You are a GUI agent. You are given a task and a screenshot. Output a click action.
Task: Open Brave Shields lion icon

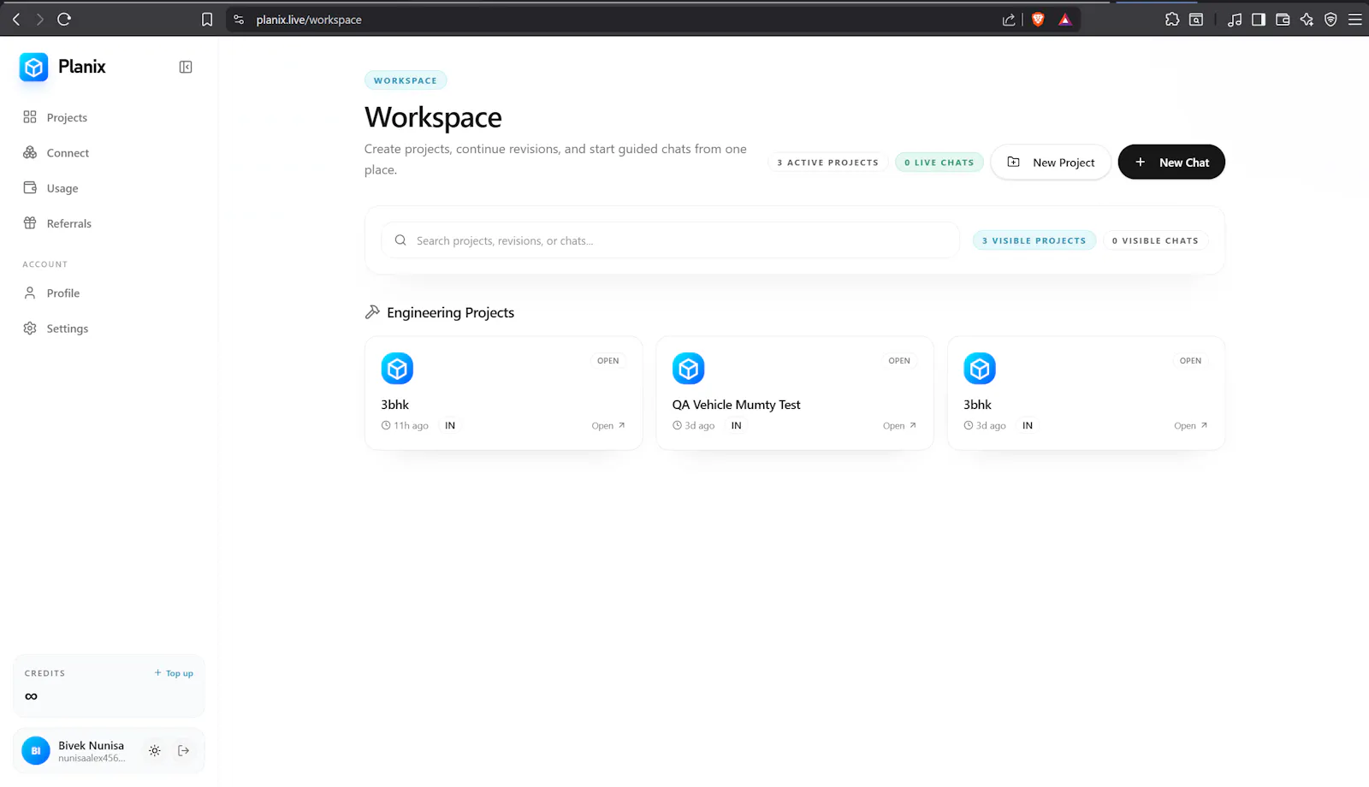tap(1038, 20)
